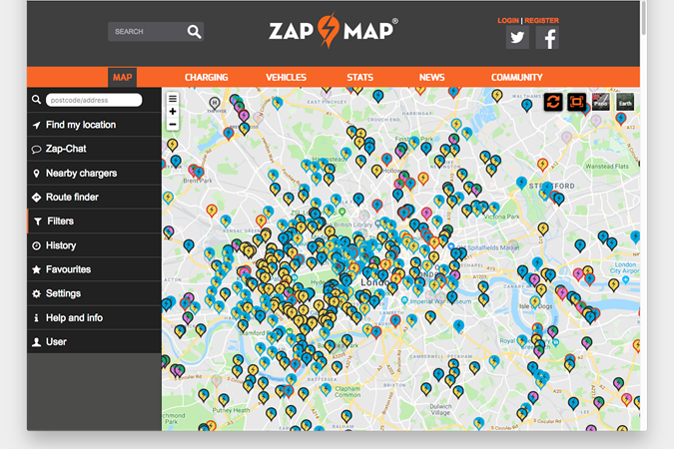Click the Favourites star icon
674x449 pixels.
click(x=37, y=269)
